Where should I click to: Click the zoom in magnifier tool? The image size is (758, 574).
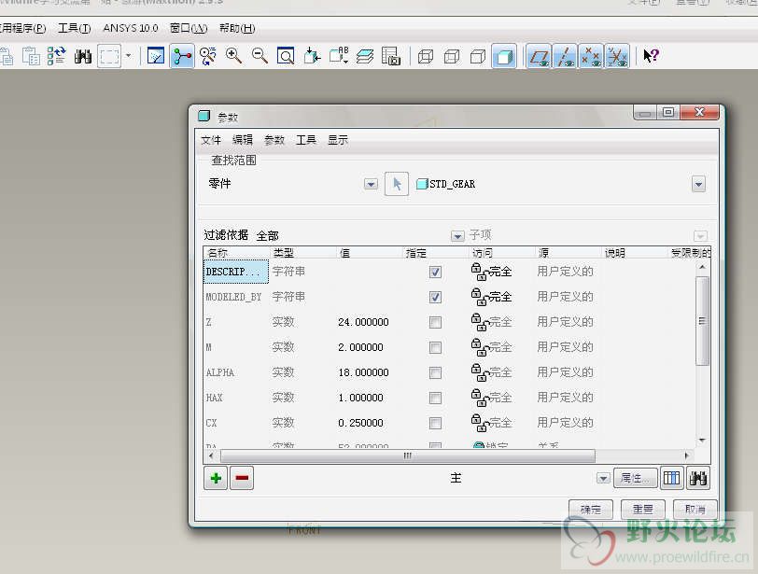click(x=233, y=56)
